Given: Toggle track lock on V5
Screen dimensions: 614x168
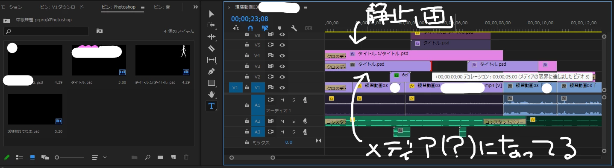Looking at the screenshot, I should [247, 45].
